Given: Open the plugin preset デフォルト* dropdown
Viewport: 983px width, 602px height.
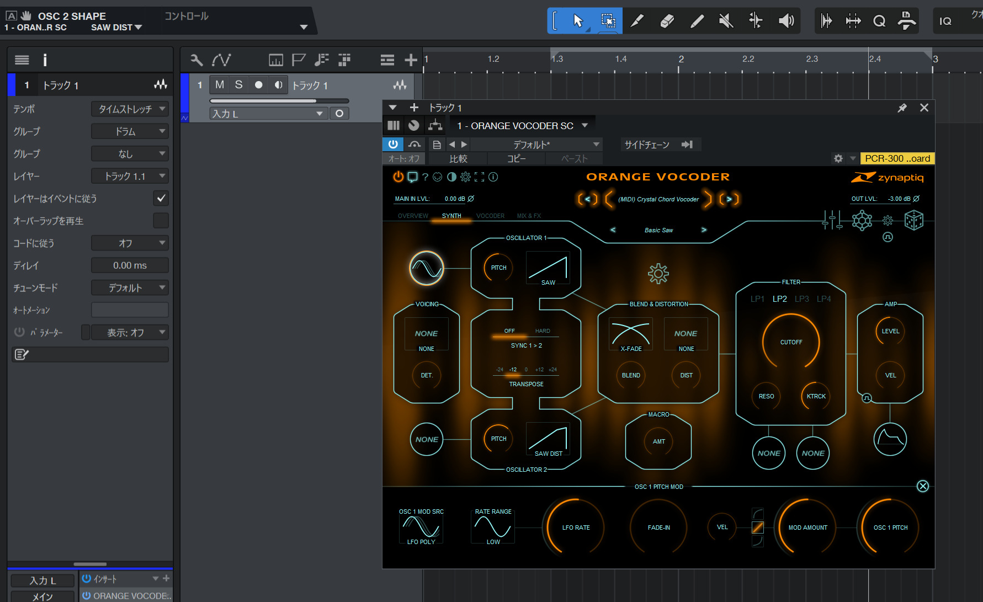Looking at the screenshot, I should (x=536, y=145).
